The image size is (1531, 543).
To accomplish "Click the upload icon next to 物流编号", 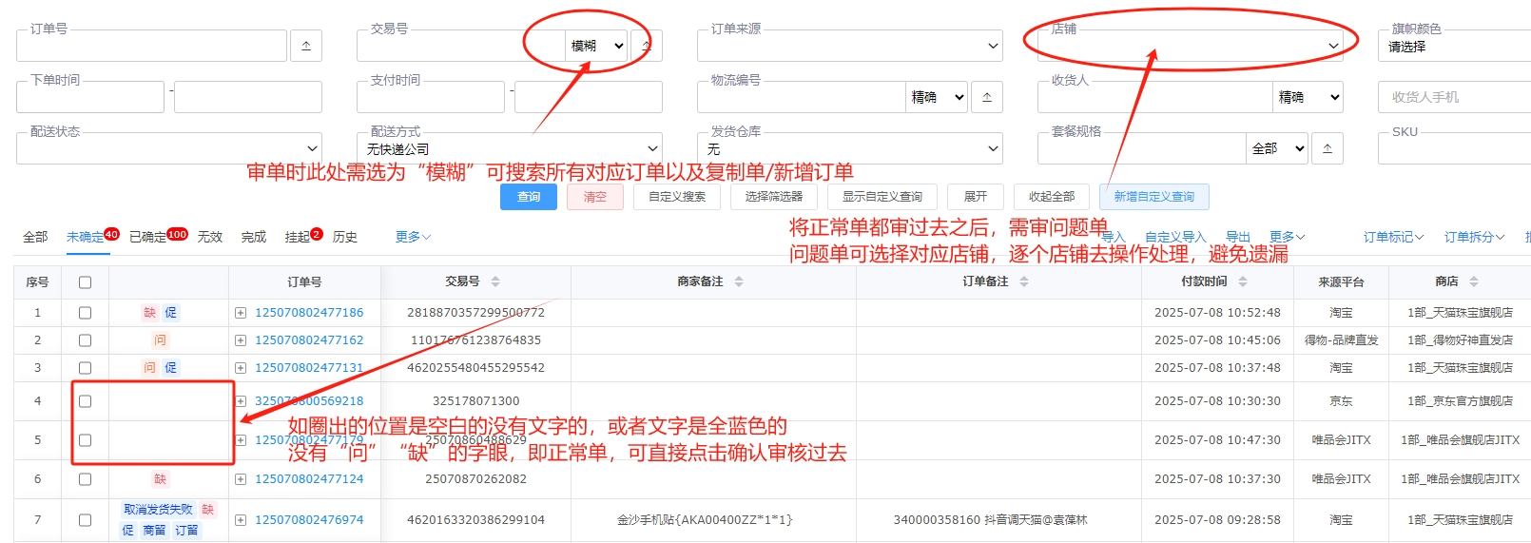I will coord(987,97).
